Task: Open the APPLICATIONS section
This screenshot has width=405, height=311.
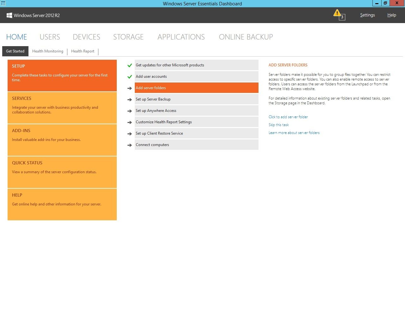Action: 181,37
